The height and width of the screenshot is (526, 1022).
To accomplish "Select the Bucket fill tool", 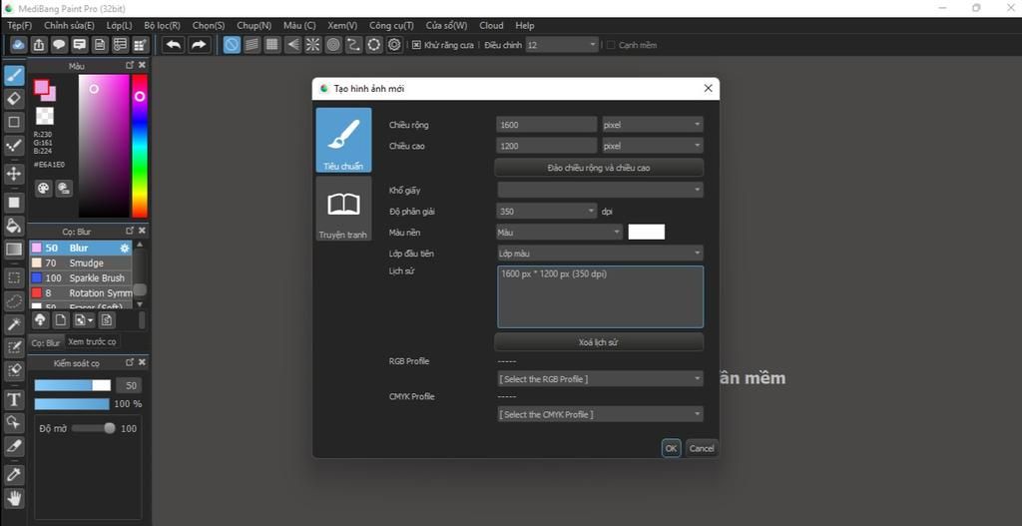I will point(14,226).
